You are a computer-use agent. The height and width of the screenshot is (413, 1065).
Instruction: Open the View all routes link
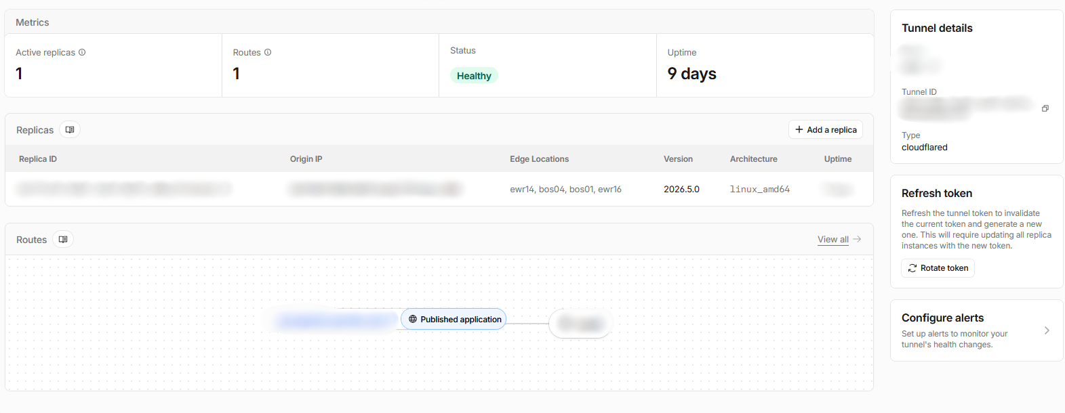(839, 239)
